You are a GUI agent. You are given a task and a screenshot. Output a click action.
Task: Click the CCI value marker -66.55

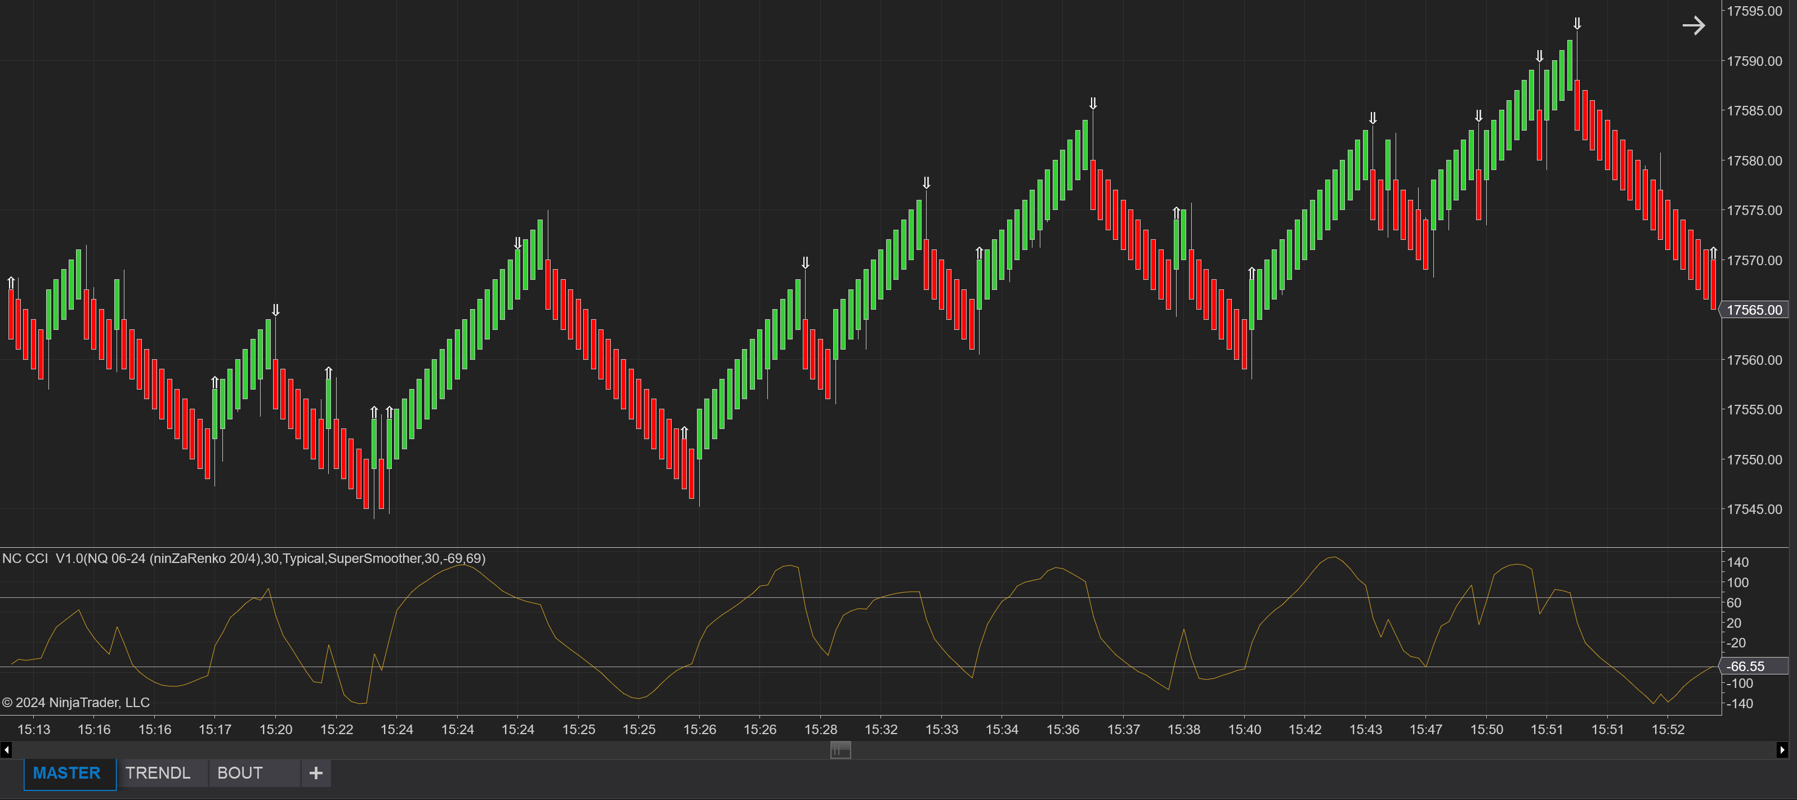click(x=1746, y=666)
